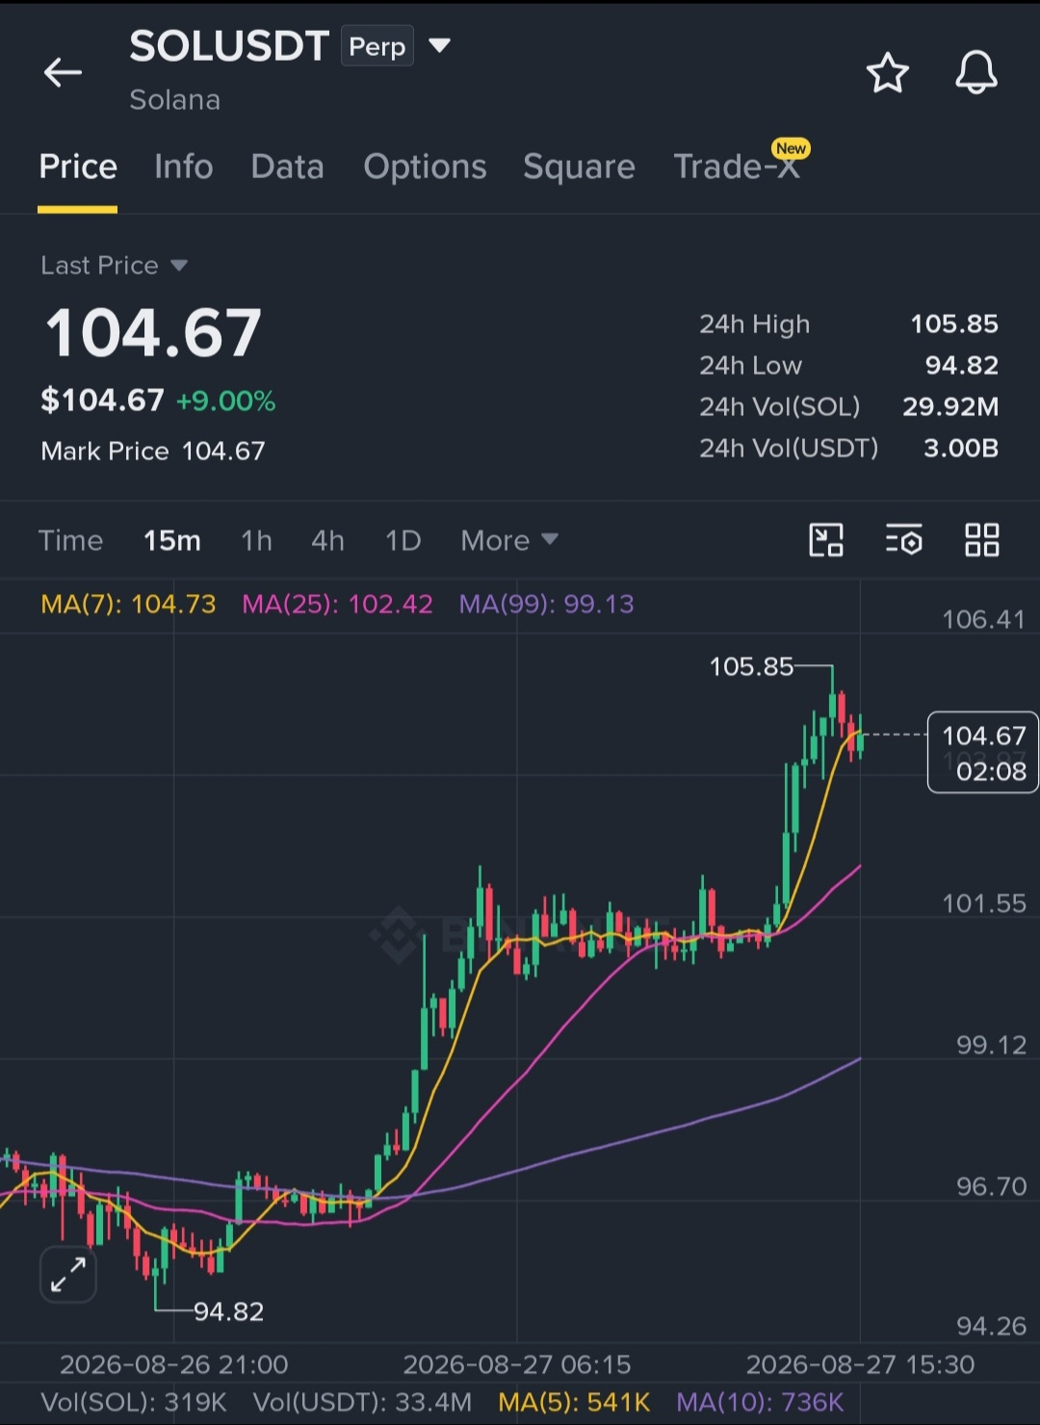
Task: Switch to the Info tab
Action: click(183, 167)
